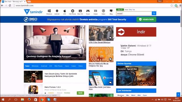Image resolution: width=182 pixels, height=102 pixels.
Task: Select Mobil tab under Çok İndirilenler
Action: point(133,95)
